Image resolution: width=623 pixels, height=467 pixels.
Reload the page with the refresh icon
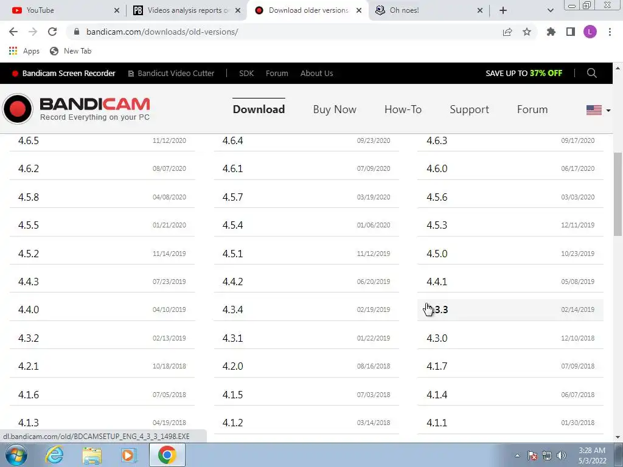[x=52, y=32]
